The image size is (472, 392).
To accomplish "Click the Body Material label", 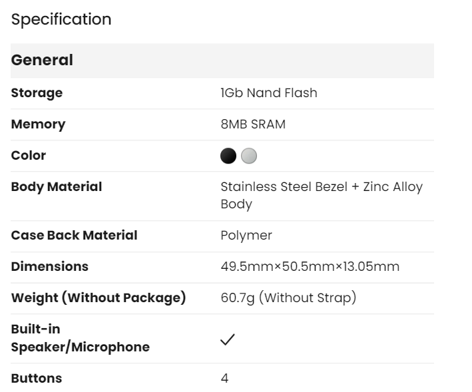I will coord(57,187).
